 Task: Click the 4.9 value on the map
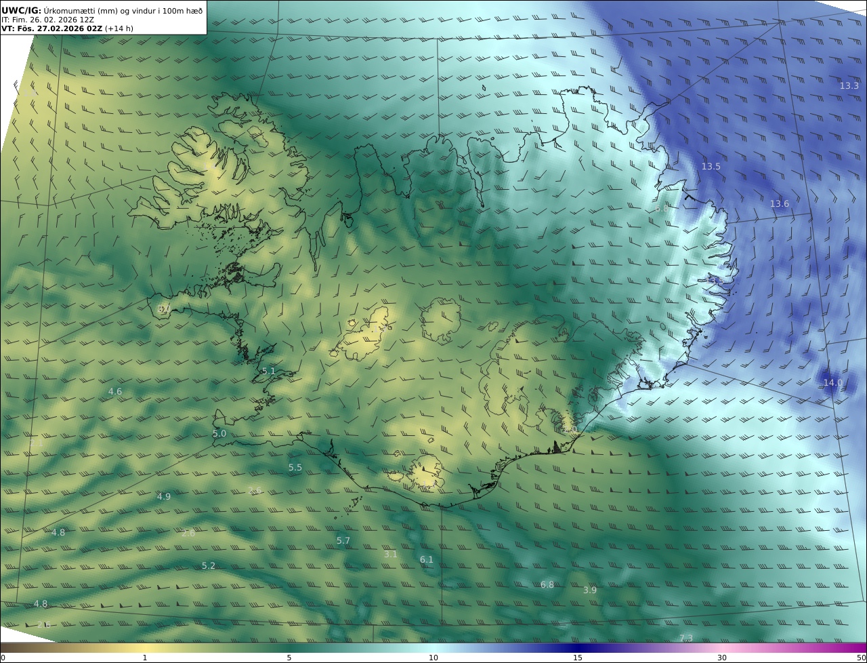click(164, 496)
